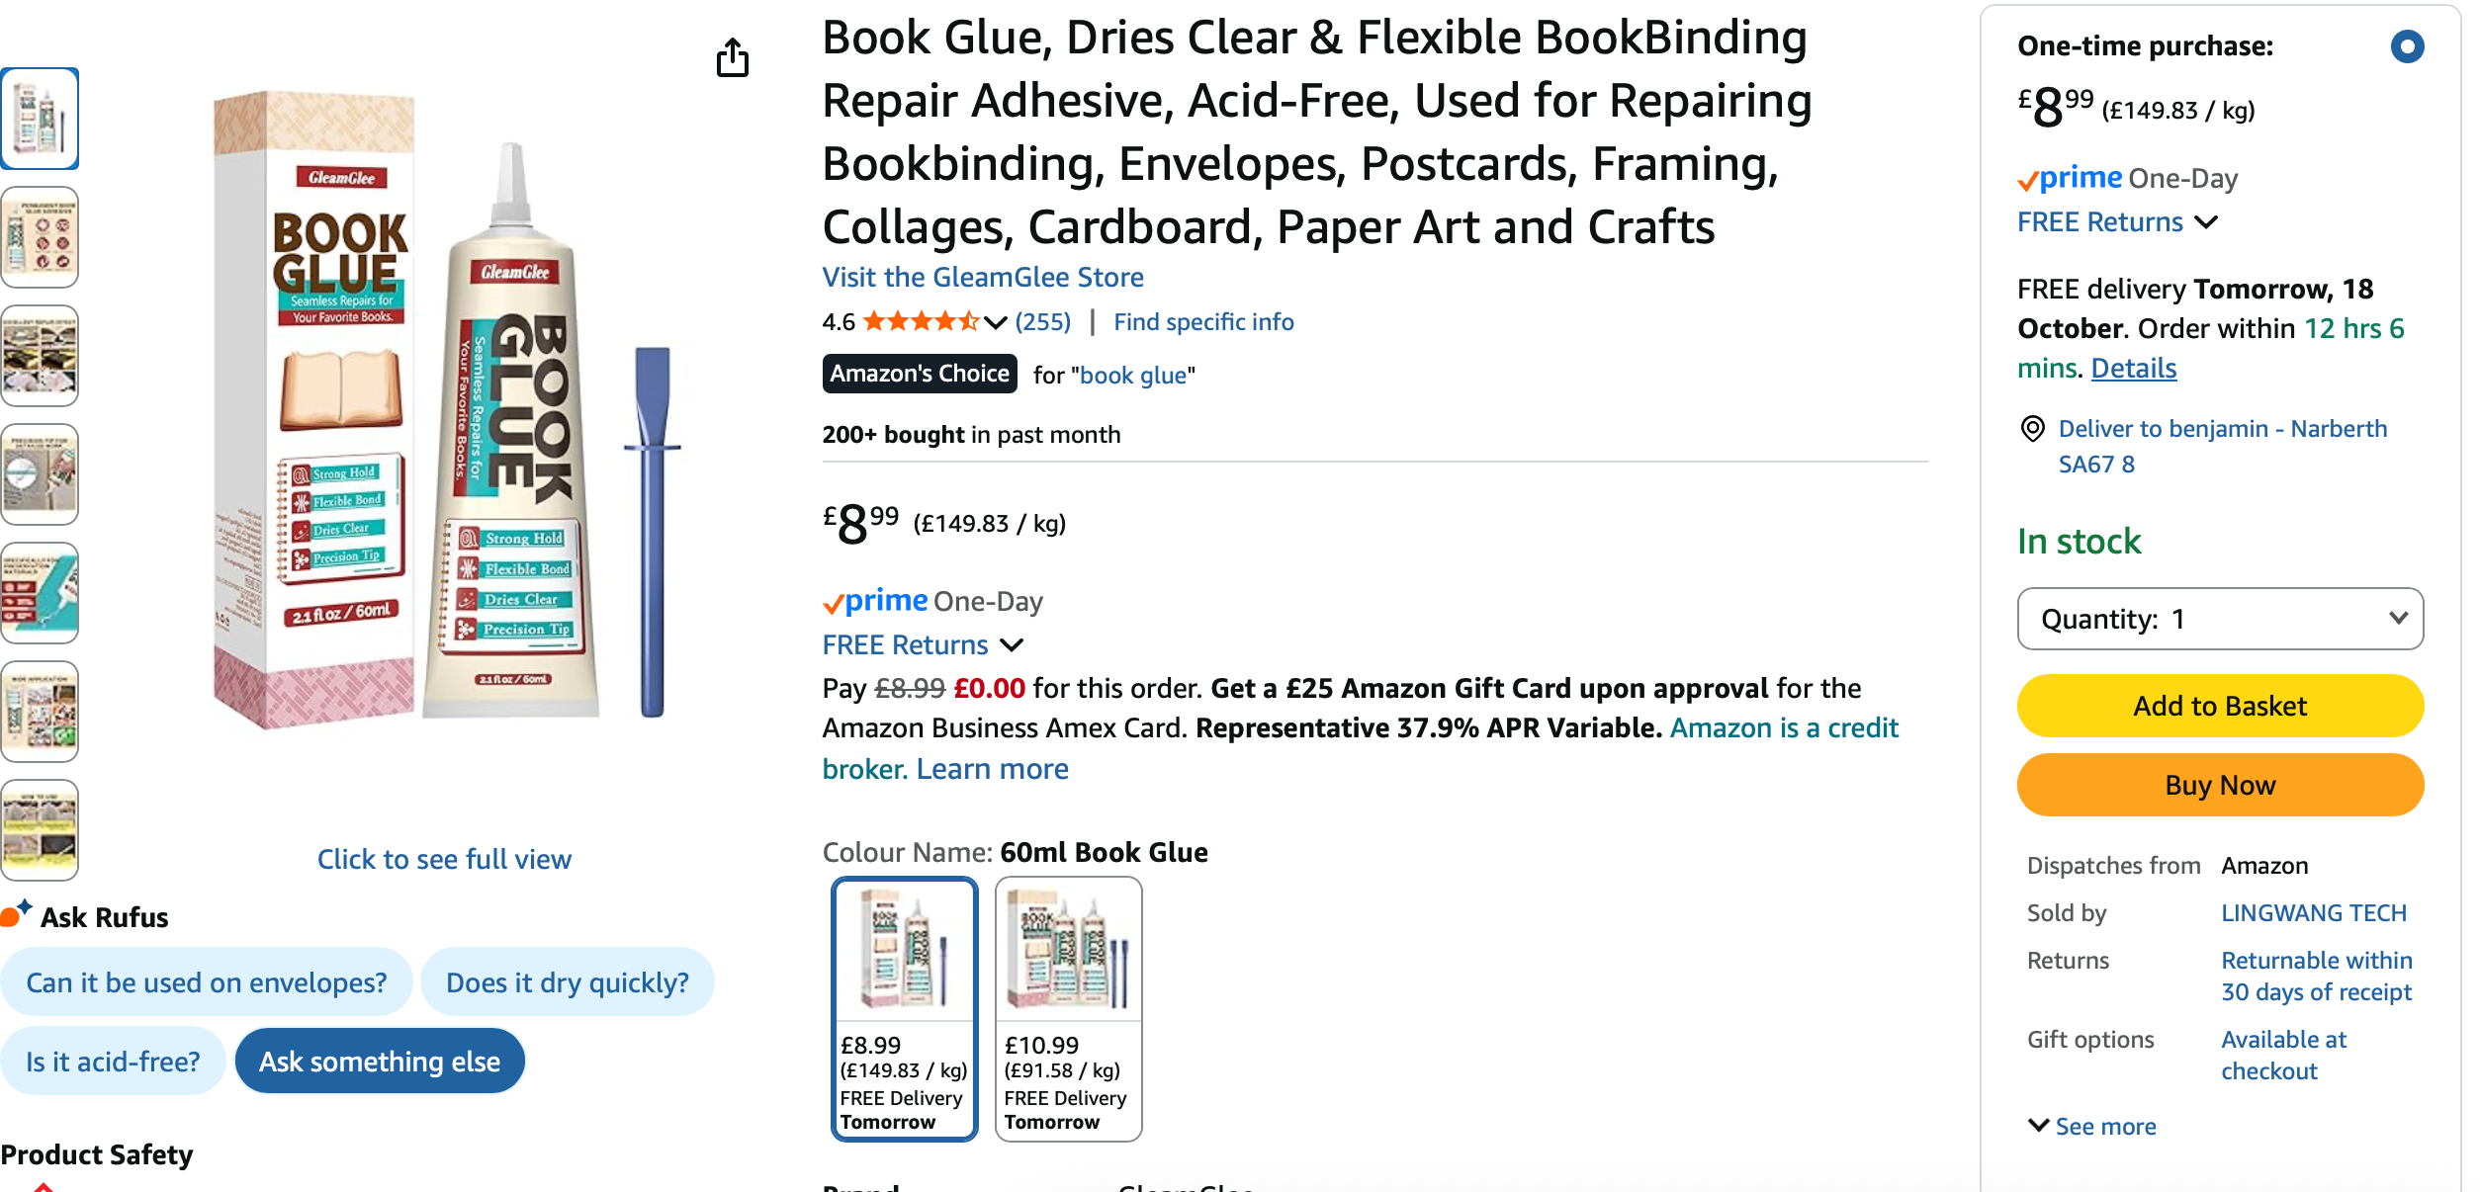Select the One-time purchase radio button
The height and width of the screenshot is (1192, 2480).
[x=2407, y=46]
